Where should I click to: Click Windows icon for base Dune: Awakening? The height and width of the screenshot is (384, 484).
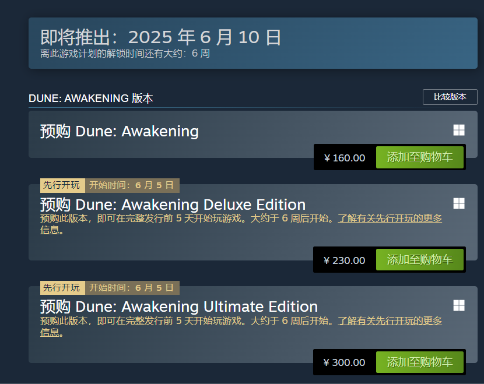(459, 131)
